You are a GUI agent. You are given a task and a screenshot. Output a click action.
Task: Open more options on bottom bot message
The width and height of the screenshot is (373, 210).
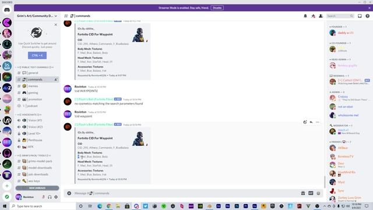(x=317, y=122)
